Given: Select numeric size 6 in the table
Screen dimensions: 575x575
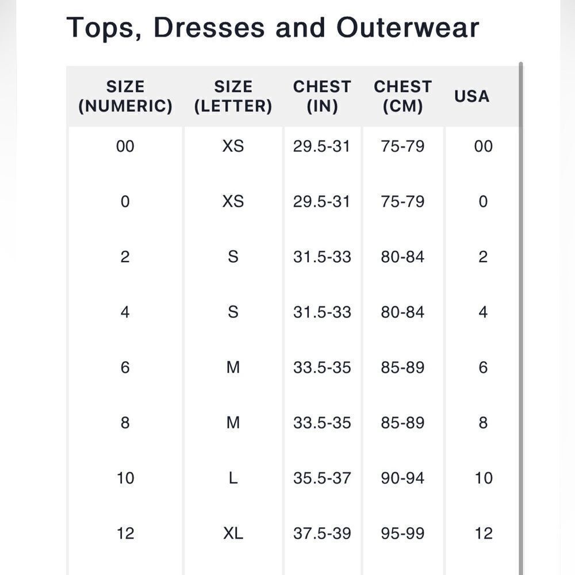Looking at the screenshot, I should (125, 367).
